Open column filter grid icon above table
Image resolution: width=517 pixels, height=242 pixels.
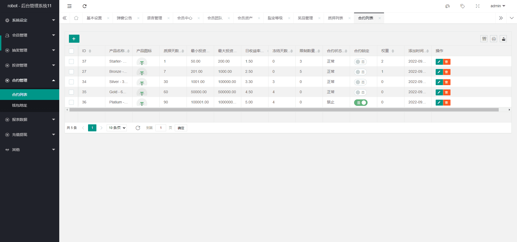[484, 39]
